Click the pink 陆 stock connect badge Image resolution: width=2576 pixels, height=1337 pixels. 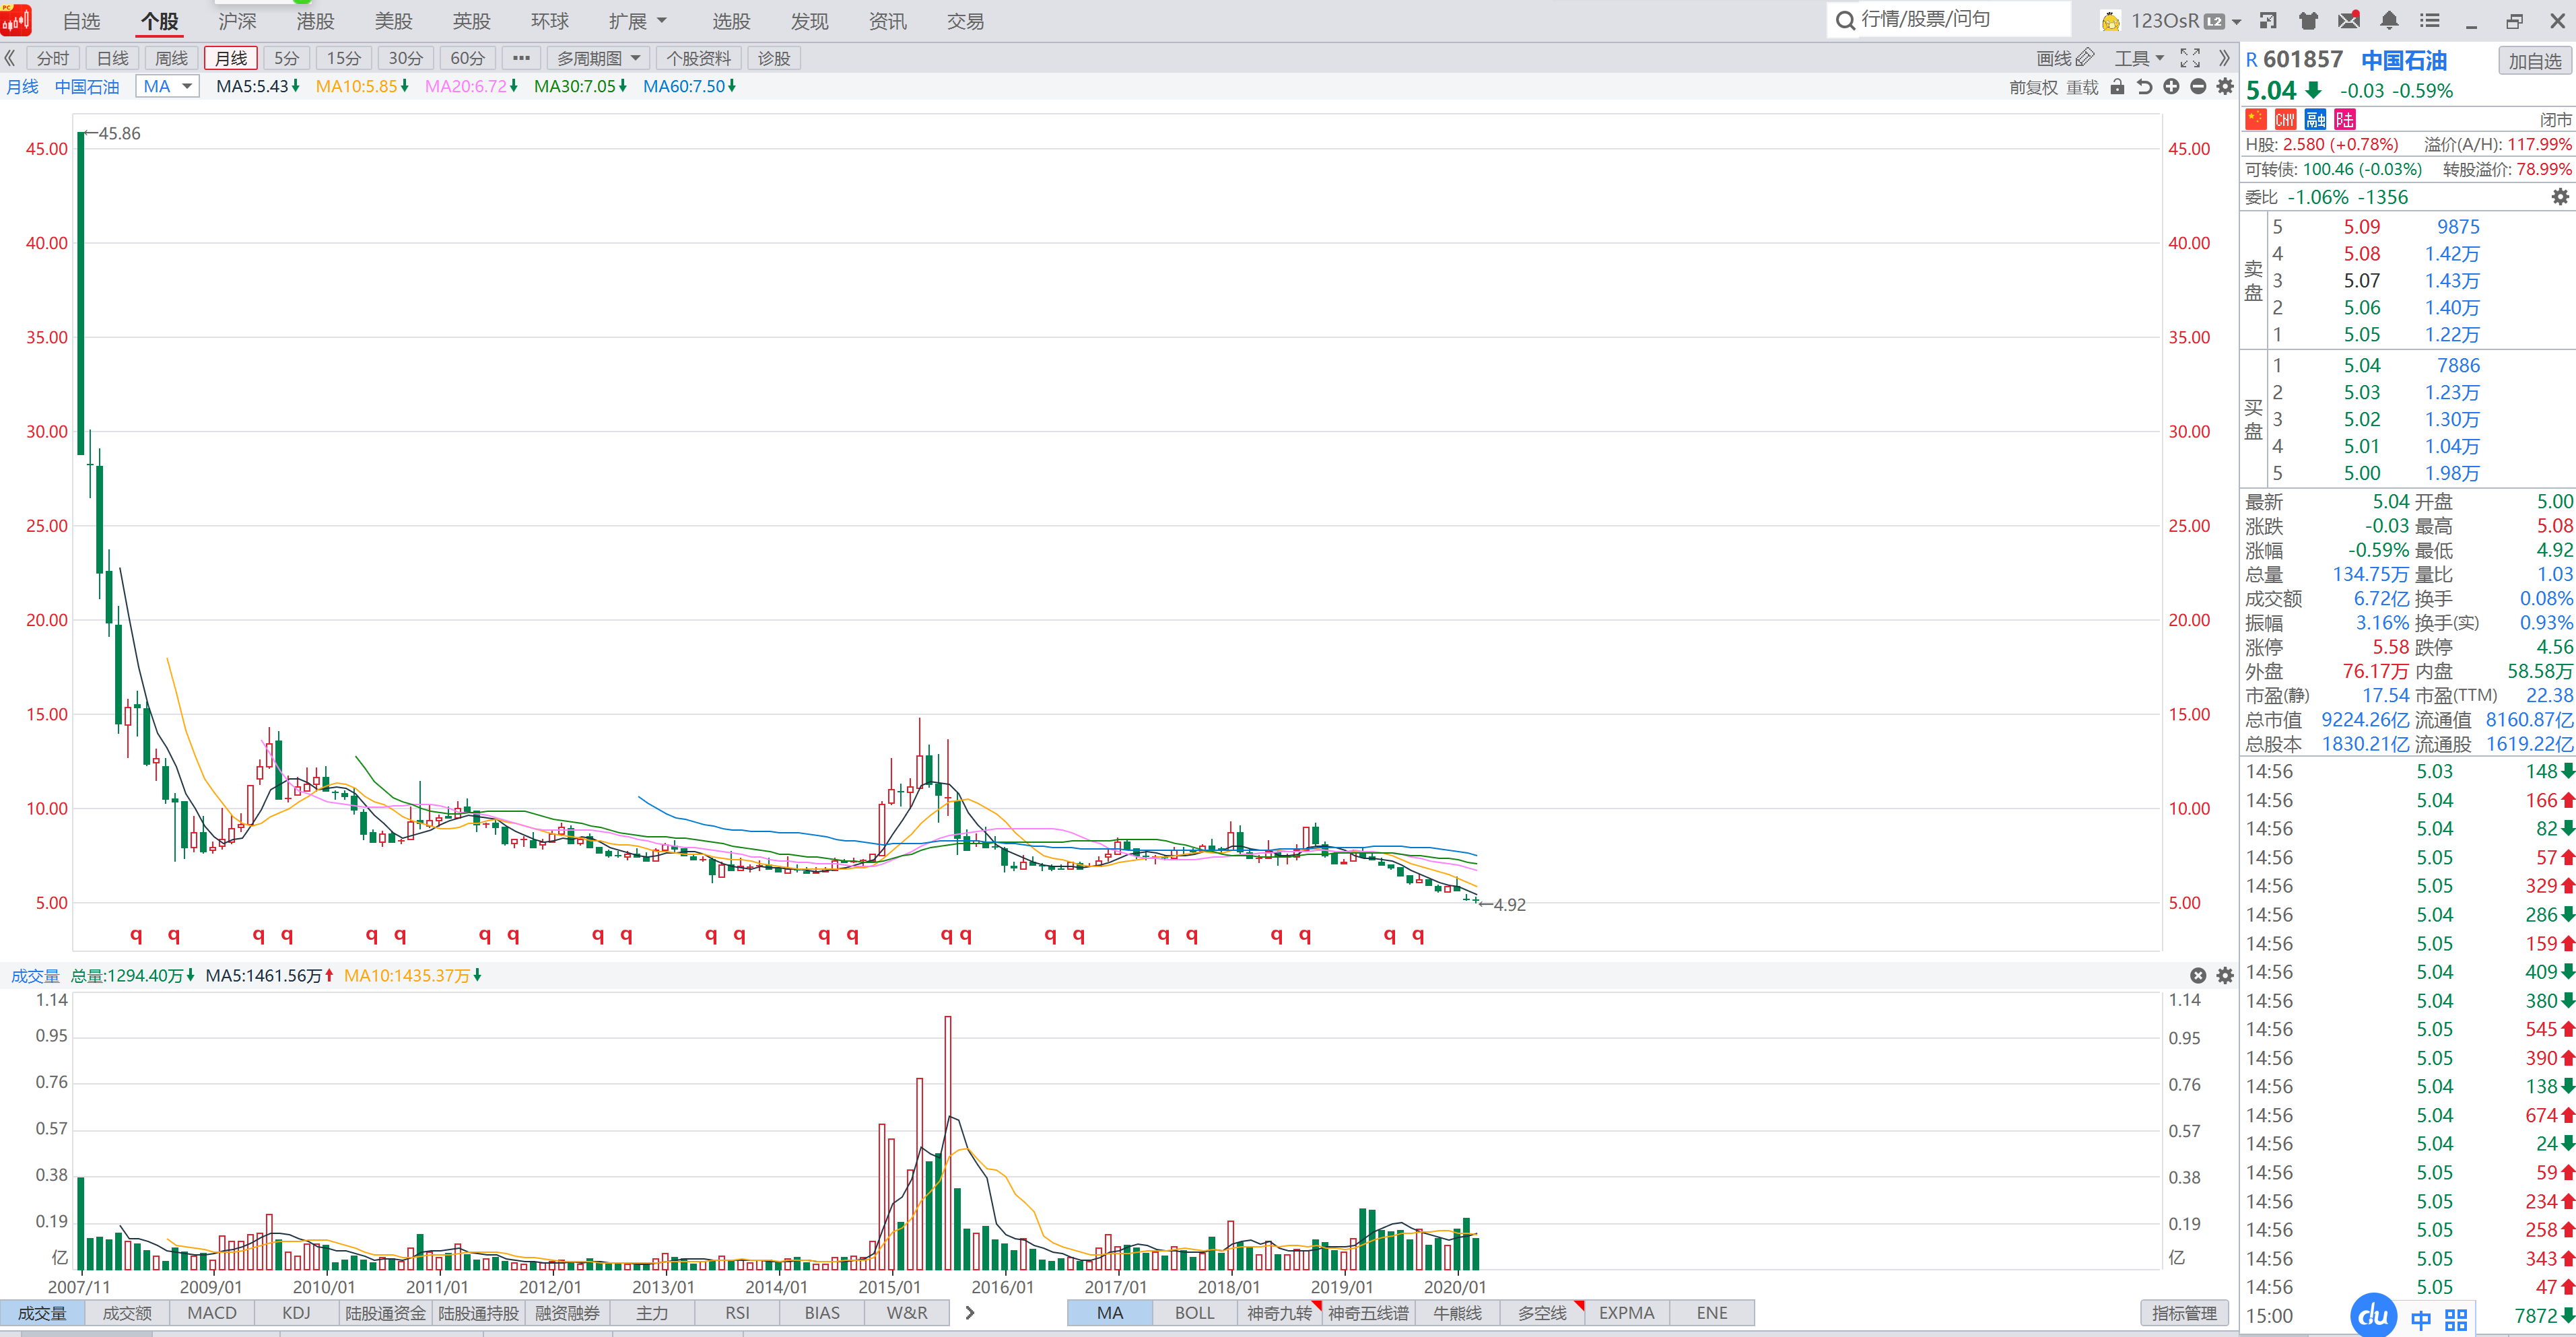pos(2346,120)
